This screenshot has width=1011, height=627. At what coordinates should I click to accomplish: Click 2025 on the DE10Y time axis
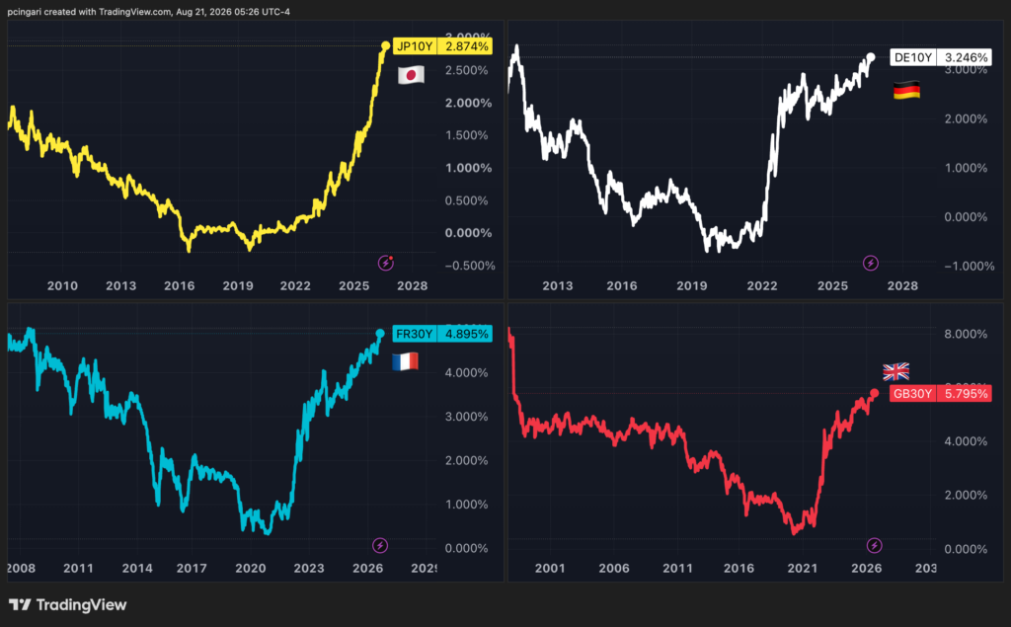[x=832, y=285]
